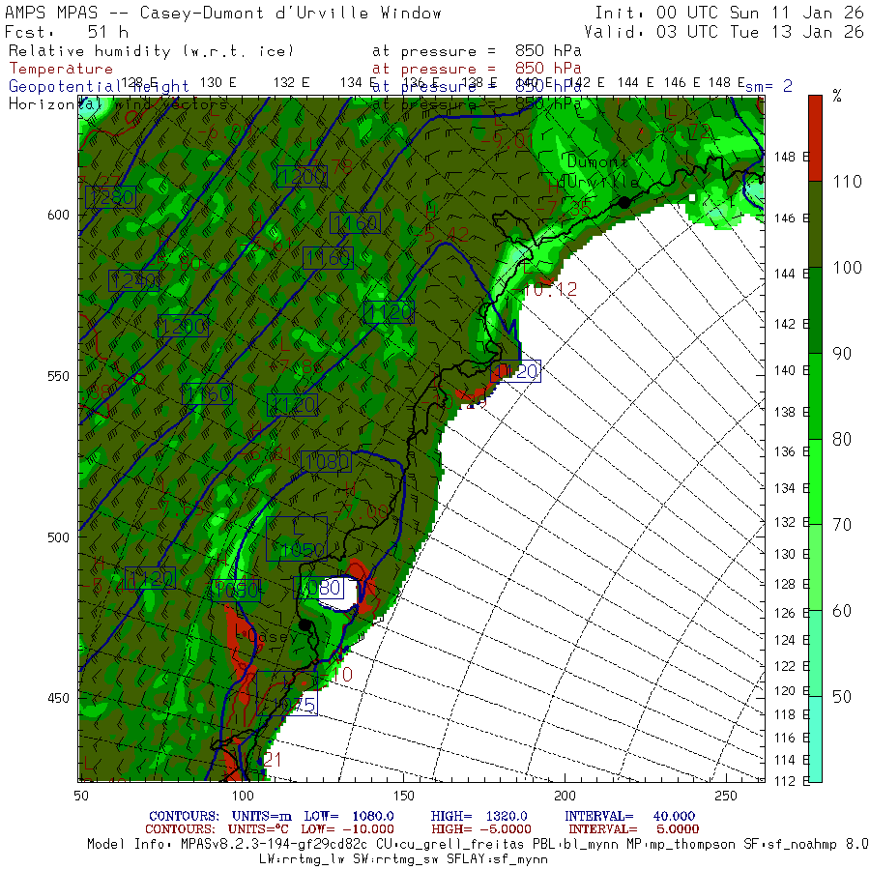This screenshot has width=870, height=870.
Task: Click the Casey station dot marker
Action: [x=305, y=624]
